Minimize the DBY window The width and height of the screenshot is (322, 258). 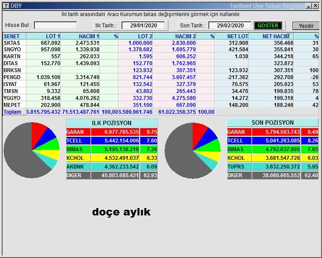click(309, 6)
